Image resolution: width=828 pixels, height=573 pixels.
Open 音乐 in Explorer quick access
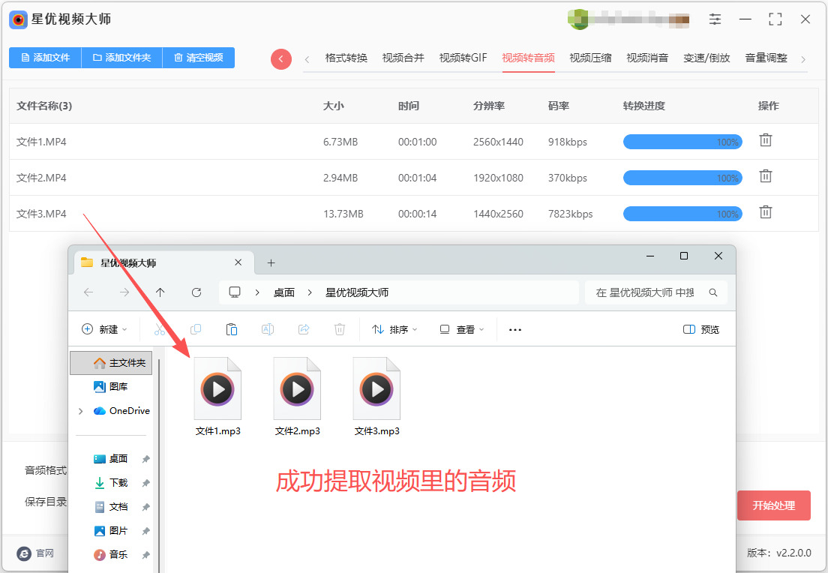click(x=111, y=554)
